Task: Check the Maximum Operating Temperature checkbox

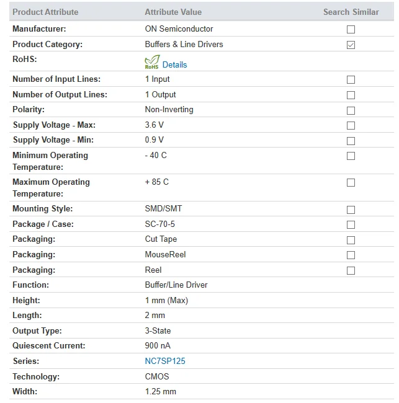Action: pyautogui.click(x=351, y=182)
